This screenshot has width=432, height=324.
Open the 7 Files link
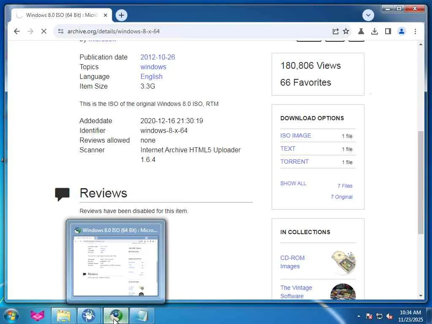click(x=345, y=186)
